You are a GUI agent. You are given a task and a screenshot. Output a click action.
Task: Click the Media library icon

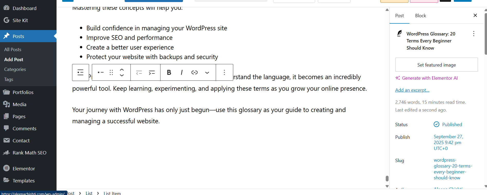[x=6, y=104]
